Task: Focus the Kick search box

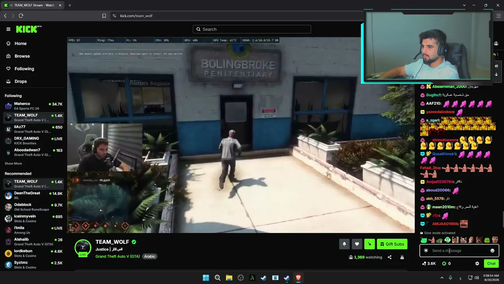Action: click(x=252, y=29)
